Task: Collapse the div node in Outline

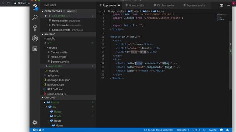Action: coord(46,107)
